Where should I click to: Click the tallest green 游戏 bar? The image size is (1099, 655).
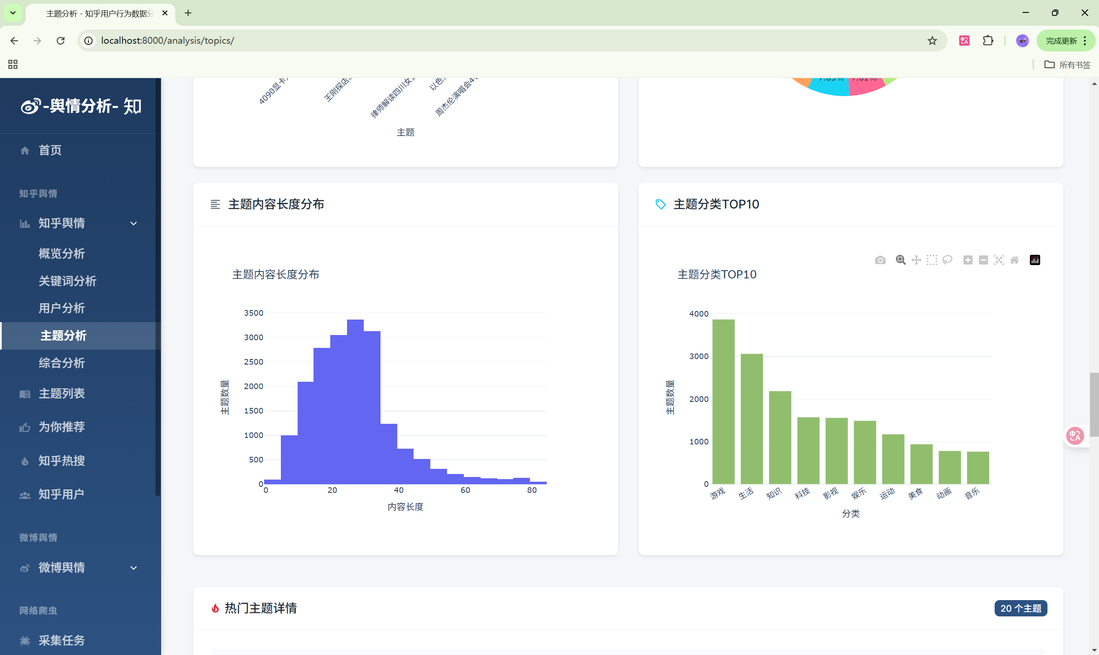[723, 401]
